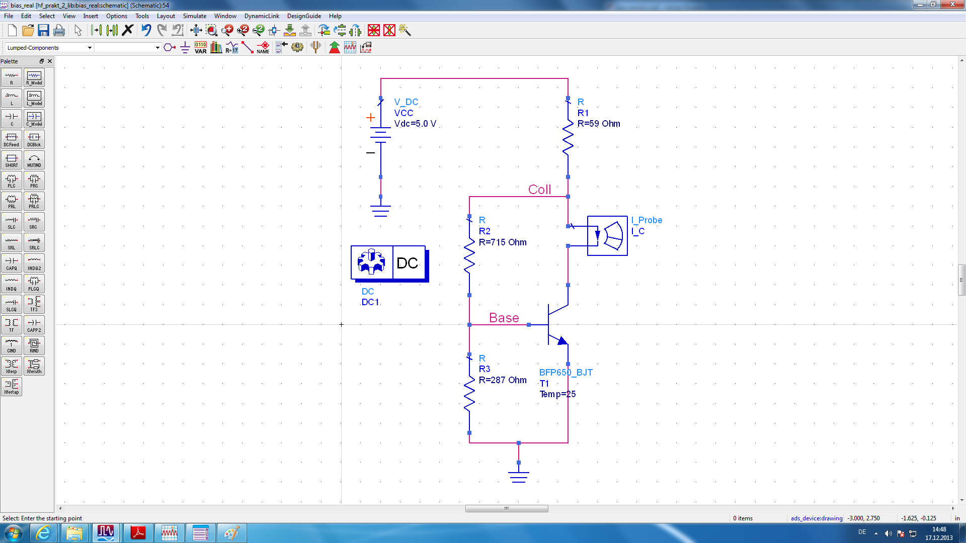The height and width of the screenshot is (543, 966).
Task: Zoom in by two with the red 2 icon
Action: [243, 31]
